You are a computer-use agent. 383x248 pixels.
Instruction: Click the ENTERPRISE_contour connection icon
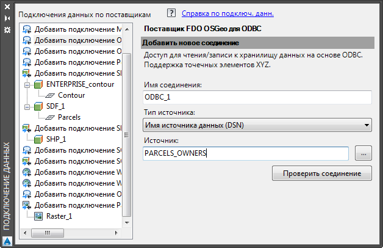coord(39,84)
